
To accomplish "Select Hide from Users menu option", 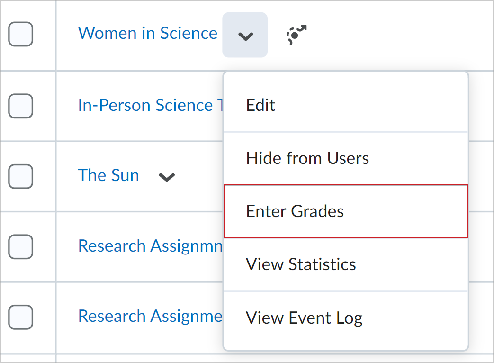I will 307,158.
